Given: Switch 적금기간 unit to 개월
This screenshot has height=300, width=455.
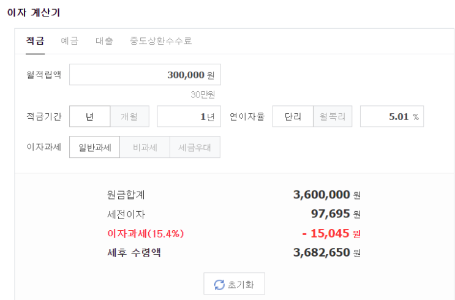Looking at the screenshot, I should (x=129, y=116).
